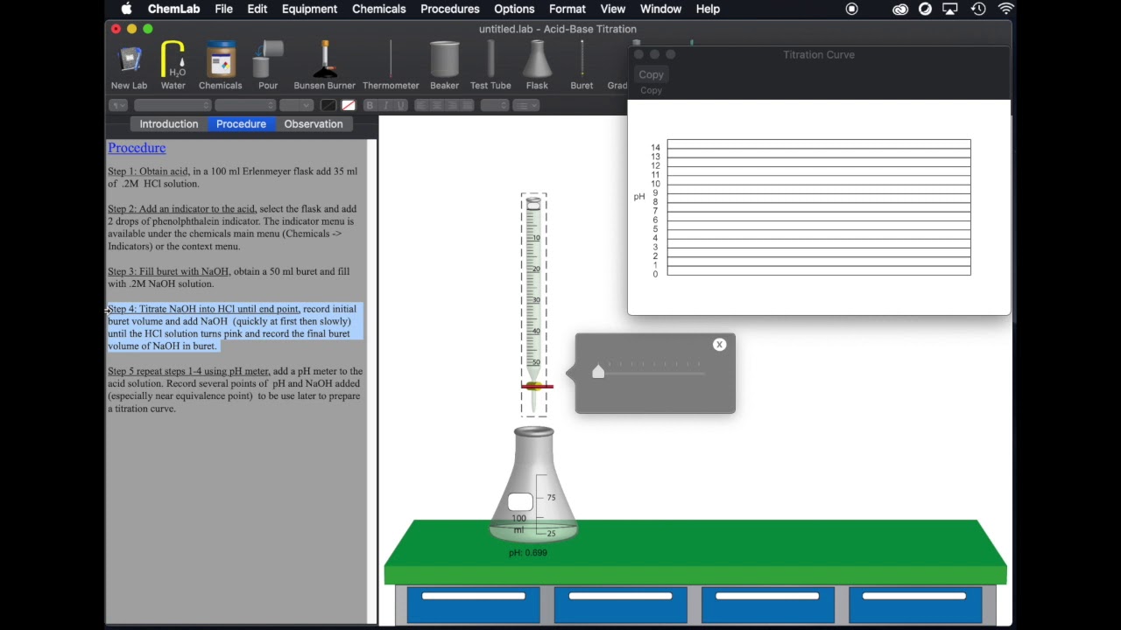Open the font family dropdown
The height and width of the screenshot is (630, 1121).
173,105
